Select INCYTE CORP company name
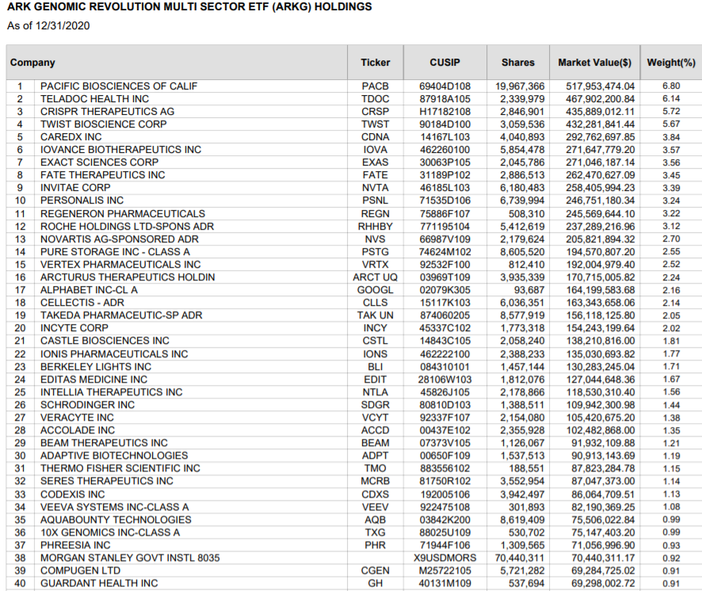This screenshot has width=702, height=591. [74, 328]
